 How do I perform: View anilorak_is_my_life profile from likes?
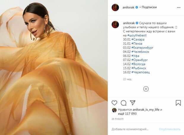pyautogui.click(x=146, y=110)
